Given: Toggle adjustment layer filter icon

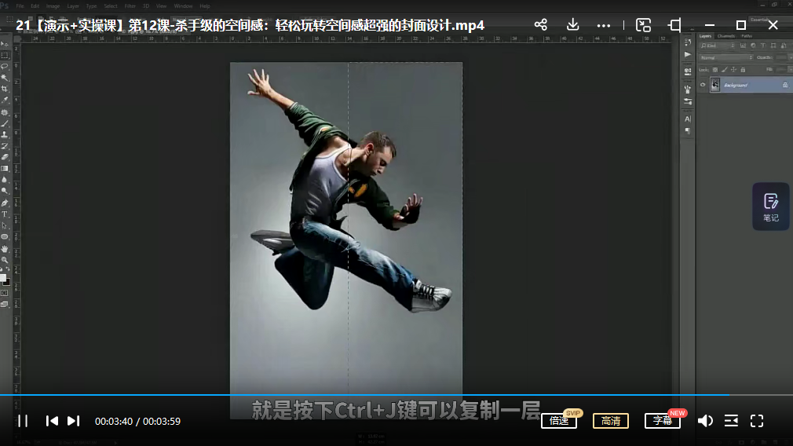Looking at the screenshot, I should [753, 46].
